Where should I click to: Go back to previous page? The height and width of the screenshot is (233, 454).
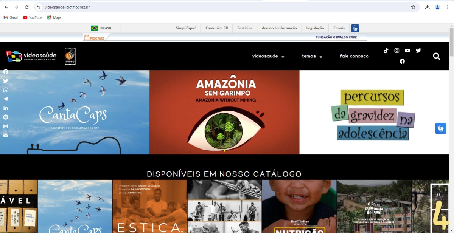[6, 7]
